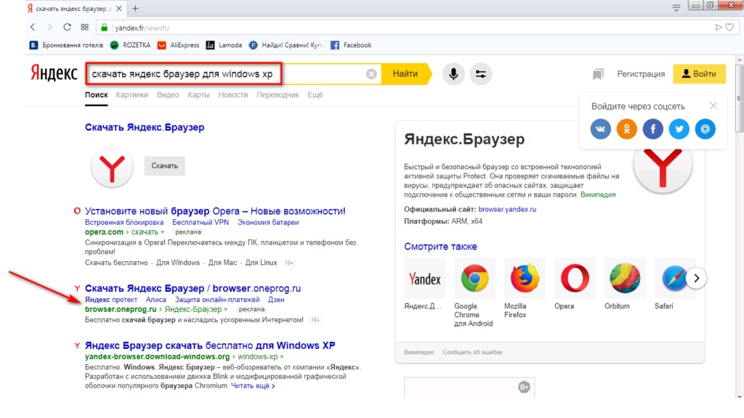744x418 pixels.
Task: Click the bookmark collections icon
Action: pos(598,74)
